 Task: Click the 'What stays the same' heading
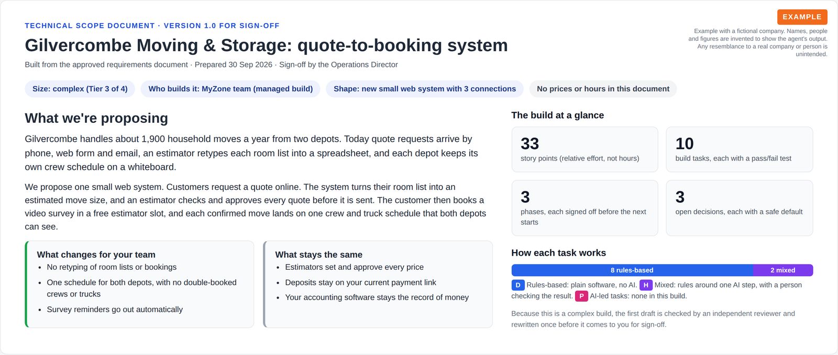[x=319, y=255]
